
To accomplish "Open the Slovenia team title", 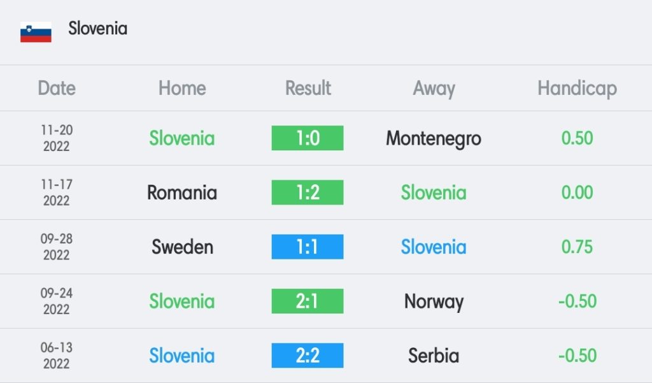I will point(97,28).
